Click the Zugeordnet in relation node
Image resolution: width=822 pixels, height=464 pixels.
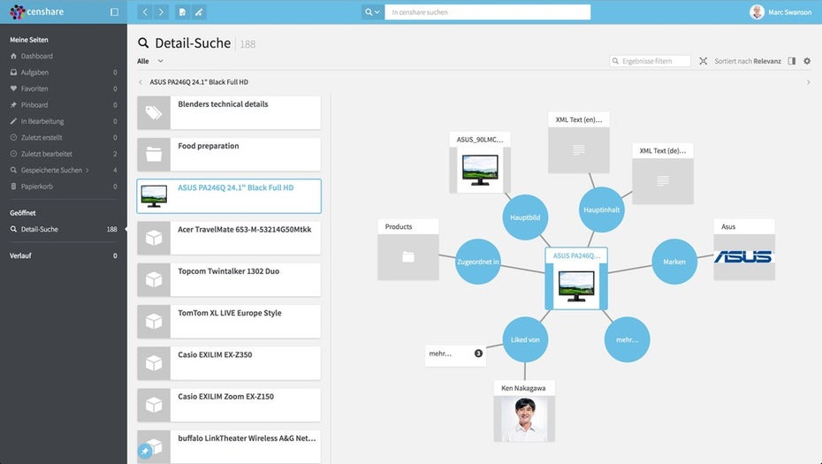point(477,262)
